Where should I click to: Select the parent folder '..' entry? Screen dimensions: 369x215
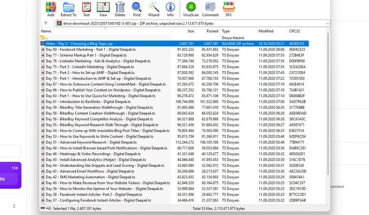174,38
